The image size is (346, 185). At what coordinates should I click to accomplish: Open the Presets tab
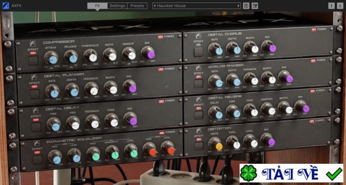pyautogui.click(x=137, y=6)
